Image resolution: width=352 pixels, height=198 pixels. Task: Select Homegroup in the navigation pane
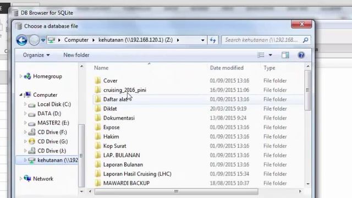(x=47, y=76)
